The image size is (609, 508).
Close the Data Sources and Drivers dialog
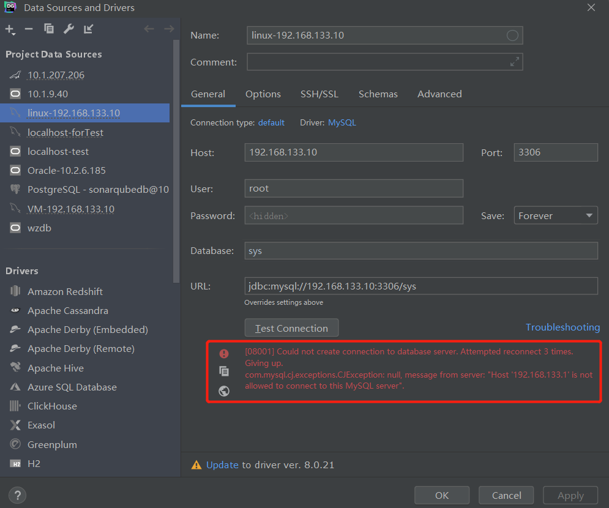pos(591,7)
